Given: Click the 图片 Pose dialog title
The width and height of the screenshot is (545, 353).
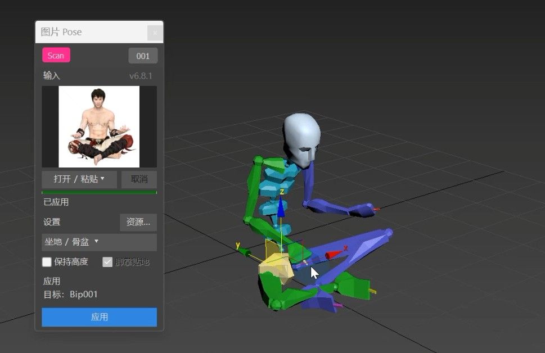Looking at the screenshot, I should coord(61,32).
